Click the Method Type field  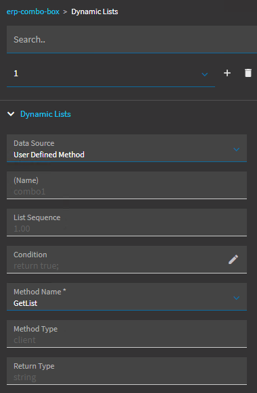(126, 334)
